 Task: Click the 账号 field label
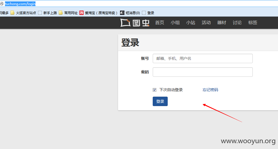pos(145,58)
